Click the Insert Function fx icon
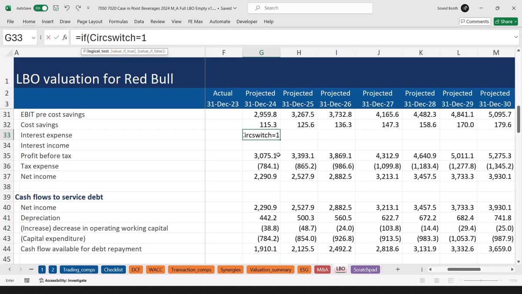 click(x=65, y=37)
